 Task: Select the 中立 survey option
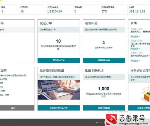[x=1, y=87]
